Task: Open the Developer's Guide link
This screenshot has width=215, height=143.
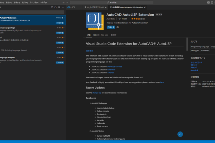Action: tap(115, 66)
